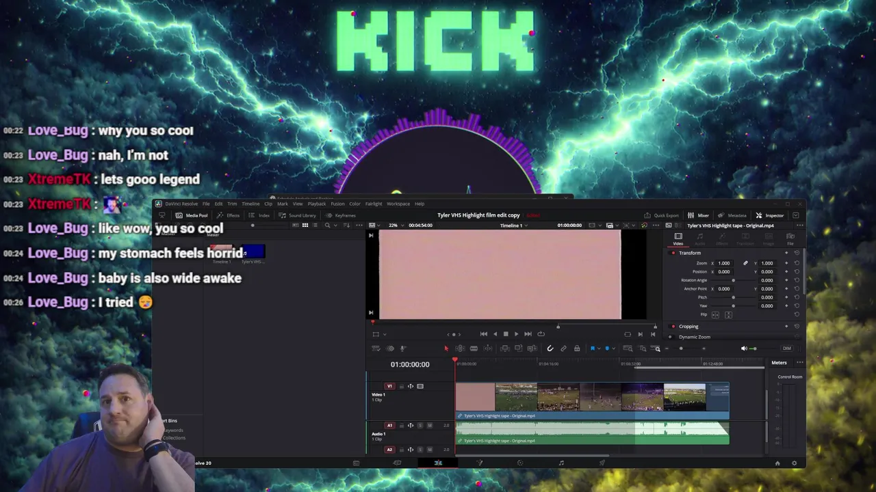The height and width of the screenshot is (492, 876).
Task: Open the Cut page icon
Action: tap(397, 463)
